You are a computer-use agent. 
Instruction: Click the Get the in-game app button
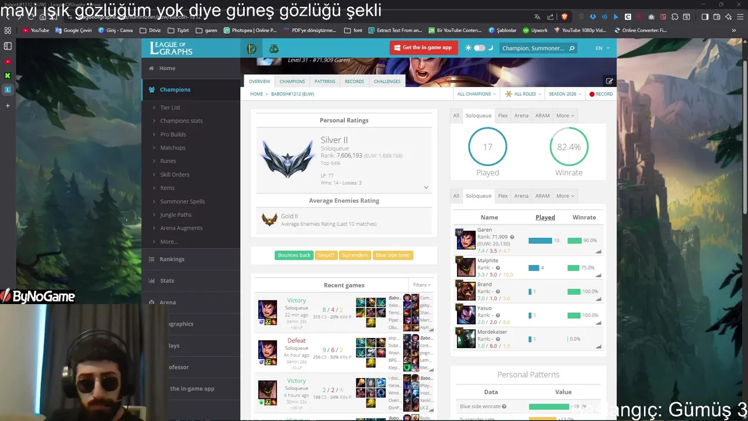[423, 47]
